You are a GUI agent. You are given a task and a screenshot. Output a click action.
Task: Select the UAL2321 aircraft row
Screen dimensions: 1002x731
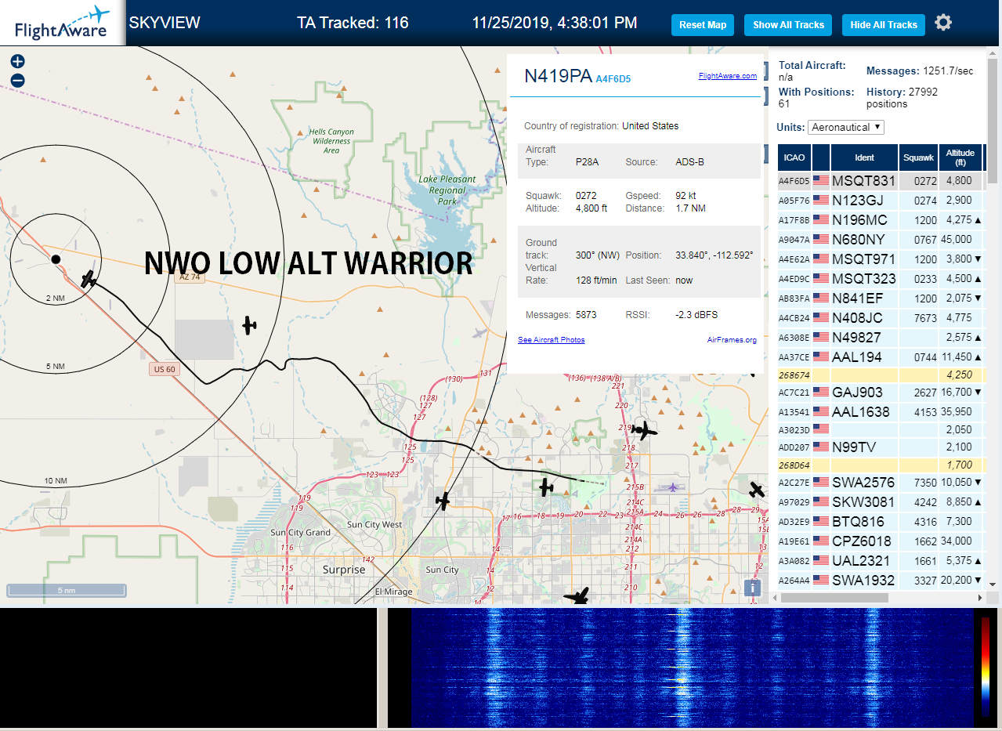coord(881,561)
